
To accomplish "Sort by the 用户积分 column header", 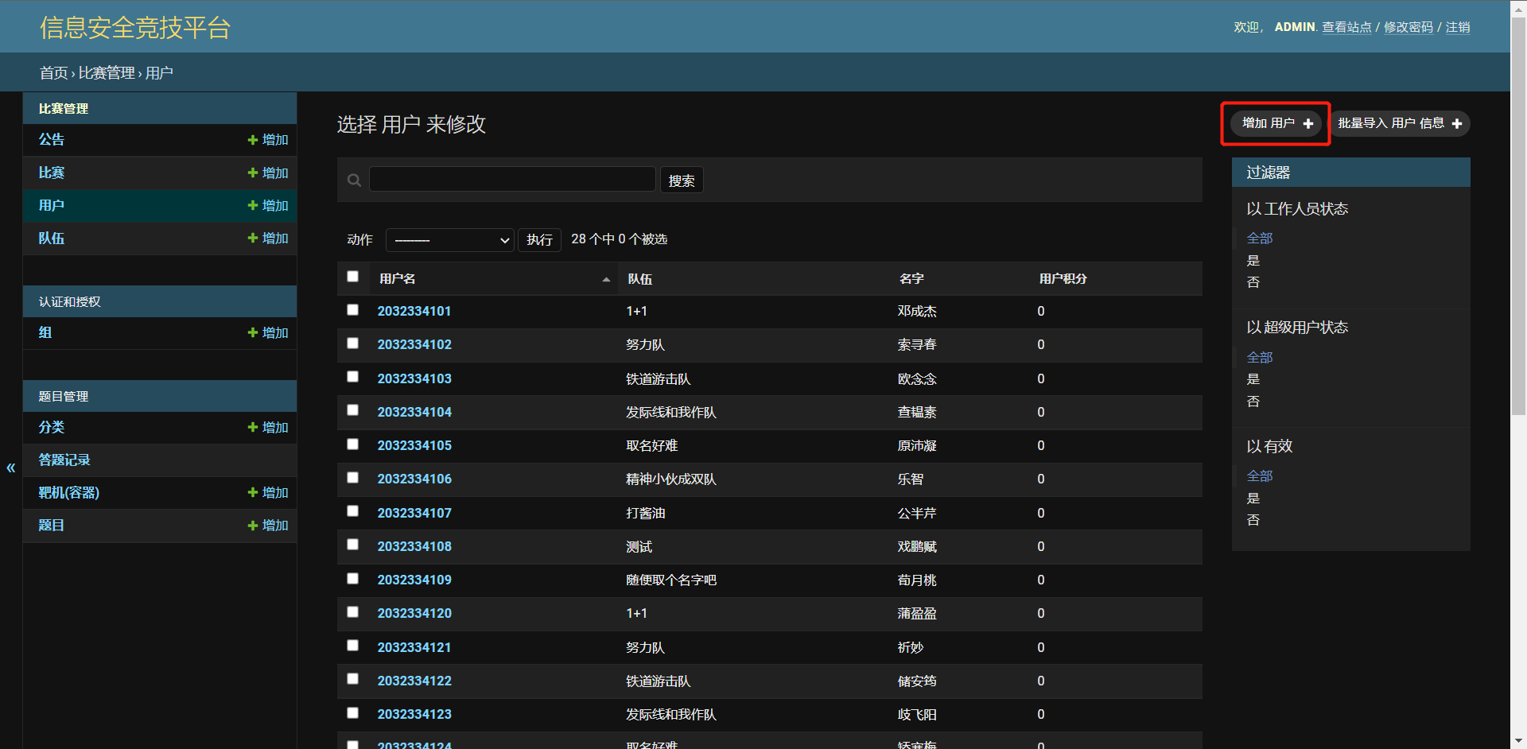I will click(x=1063, y=279).
